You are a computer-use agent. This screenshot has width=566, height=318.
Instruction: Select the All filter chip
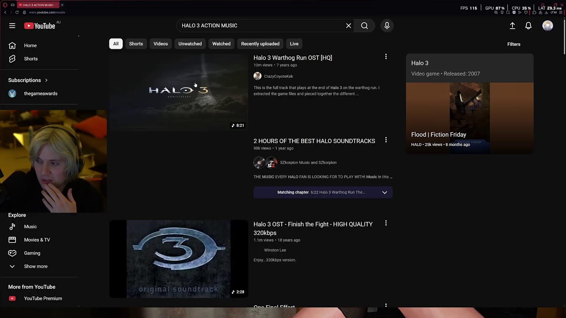(116, 44)
